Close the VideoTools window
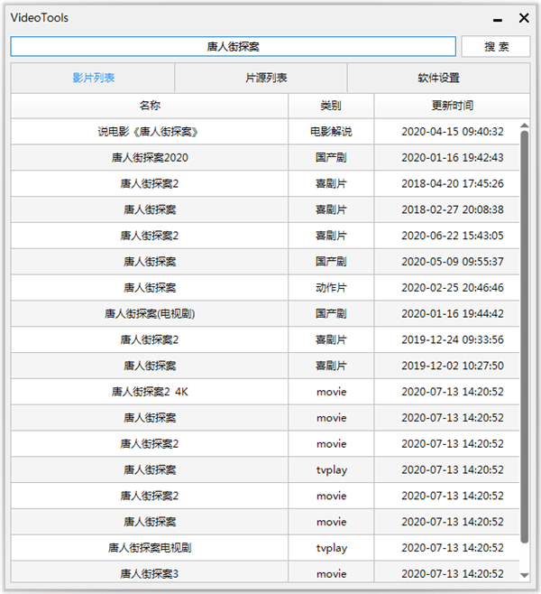The height and width of the screenshot is (594, 541). coord(523,18)
